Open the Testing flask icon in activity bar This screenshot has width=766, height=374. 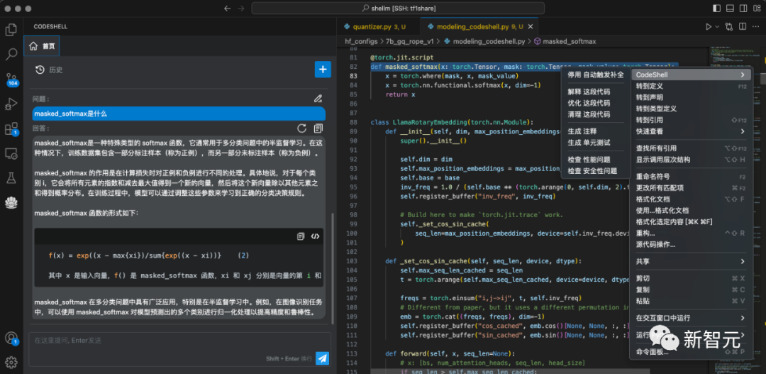click(11, 177)
